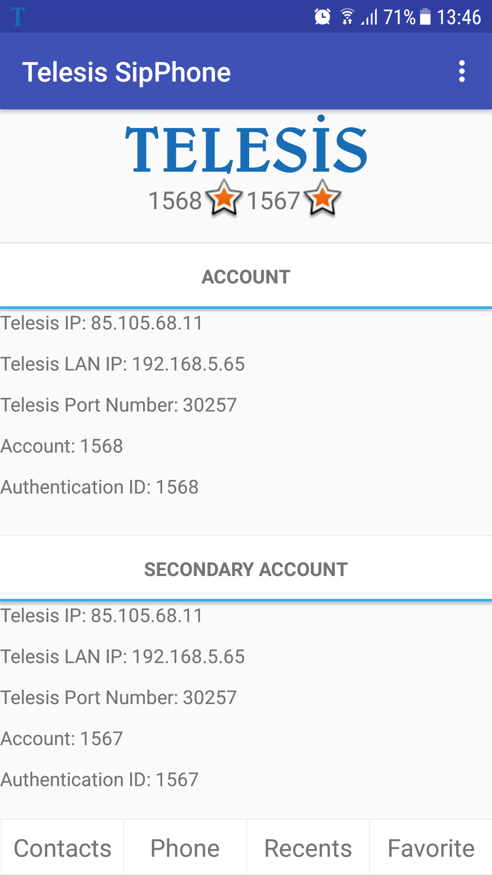Go to the Favorite tab
Image resolution: width=492 pixels, height=875 pixels.
(431, 848)
